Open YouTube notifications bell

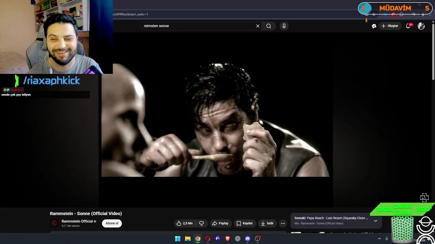[x=408, y=26]
